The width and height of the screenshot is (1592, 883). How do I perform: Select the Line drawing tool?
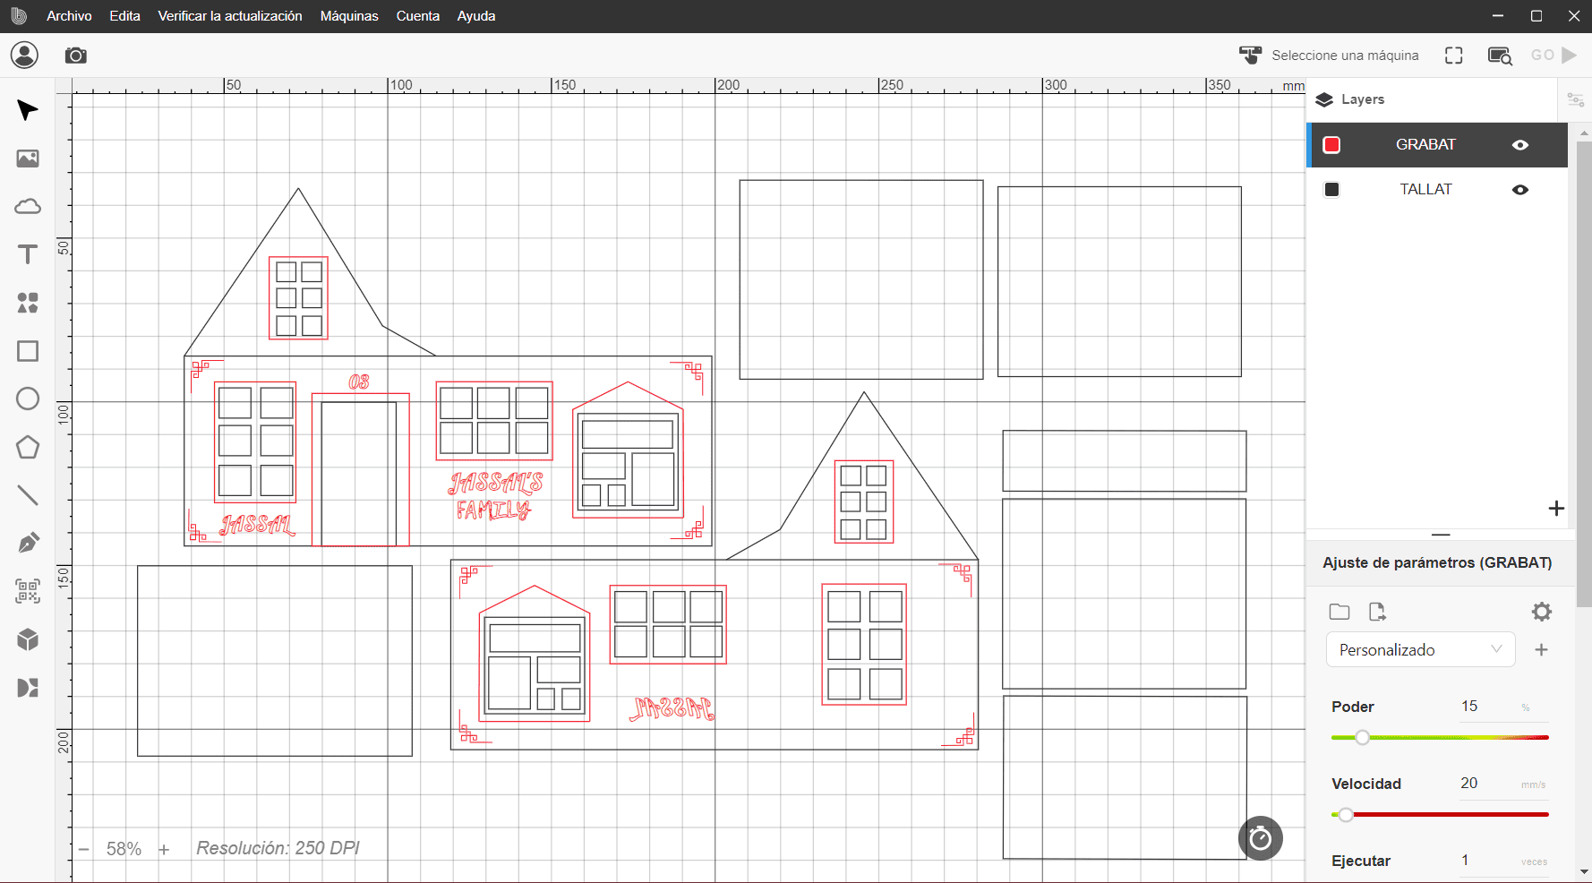(x=28, y=495)
